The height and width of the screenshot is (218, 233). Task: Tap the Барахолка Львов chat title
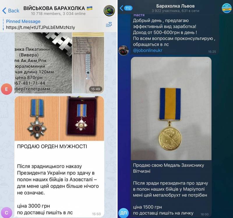175,6
